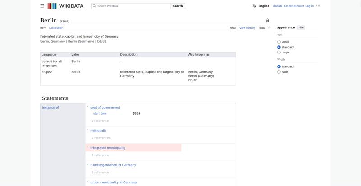The image size is (361, 186).
Task: Open the hamburger main menu icon
Action: tap(42, 6)
